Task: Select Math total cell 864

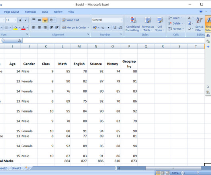Action: pyautogui.click(x=63, y=161)
